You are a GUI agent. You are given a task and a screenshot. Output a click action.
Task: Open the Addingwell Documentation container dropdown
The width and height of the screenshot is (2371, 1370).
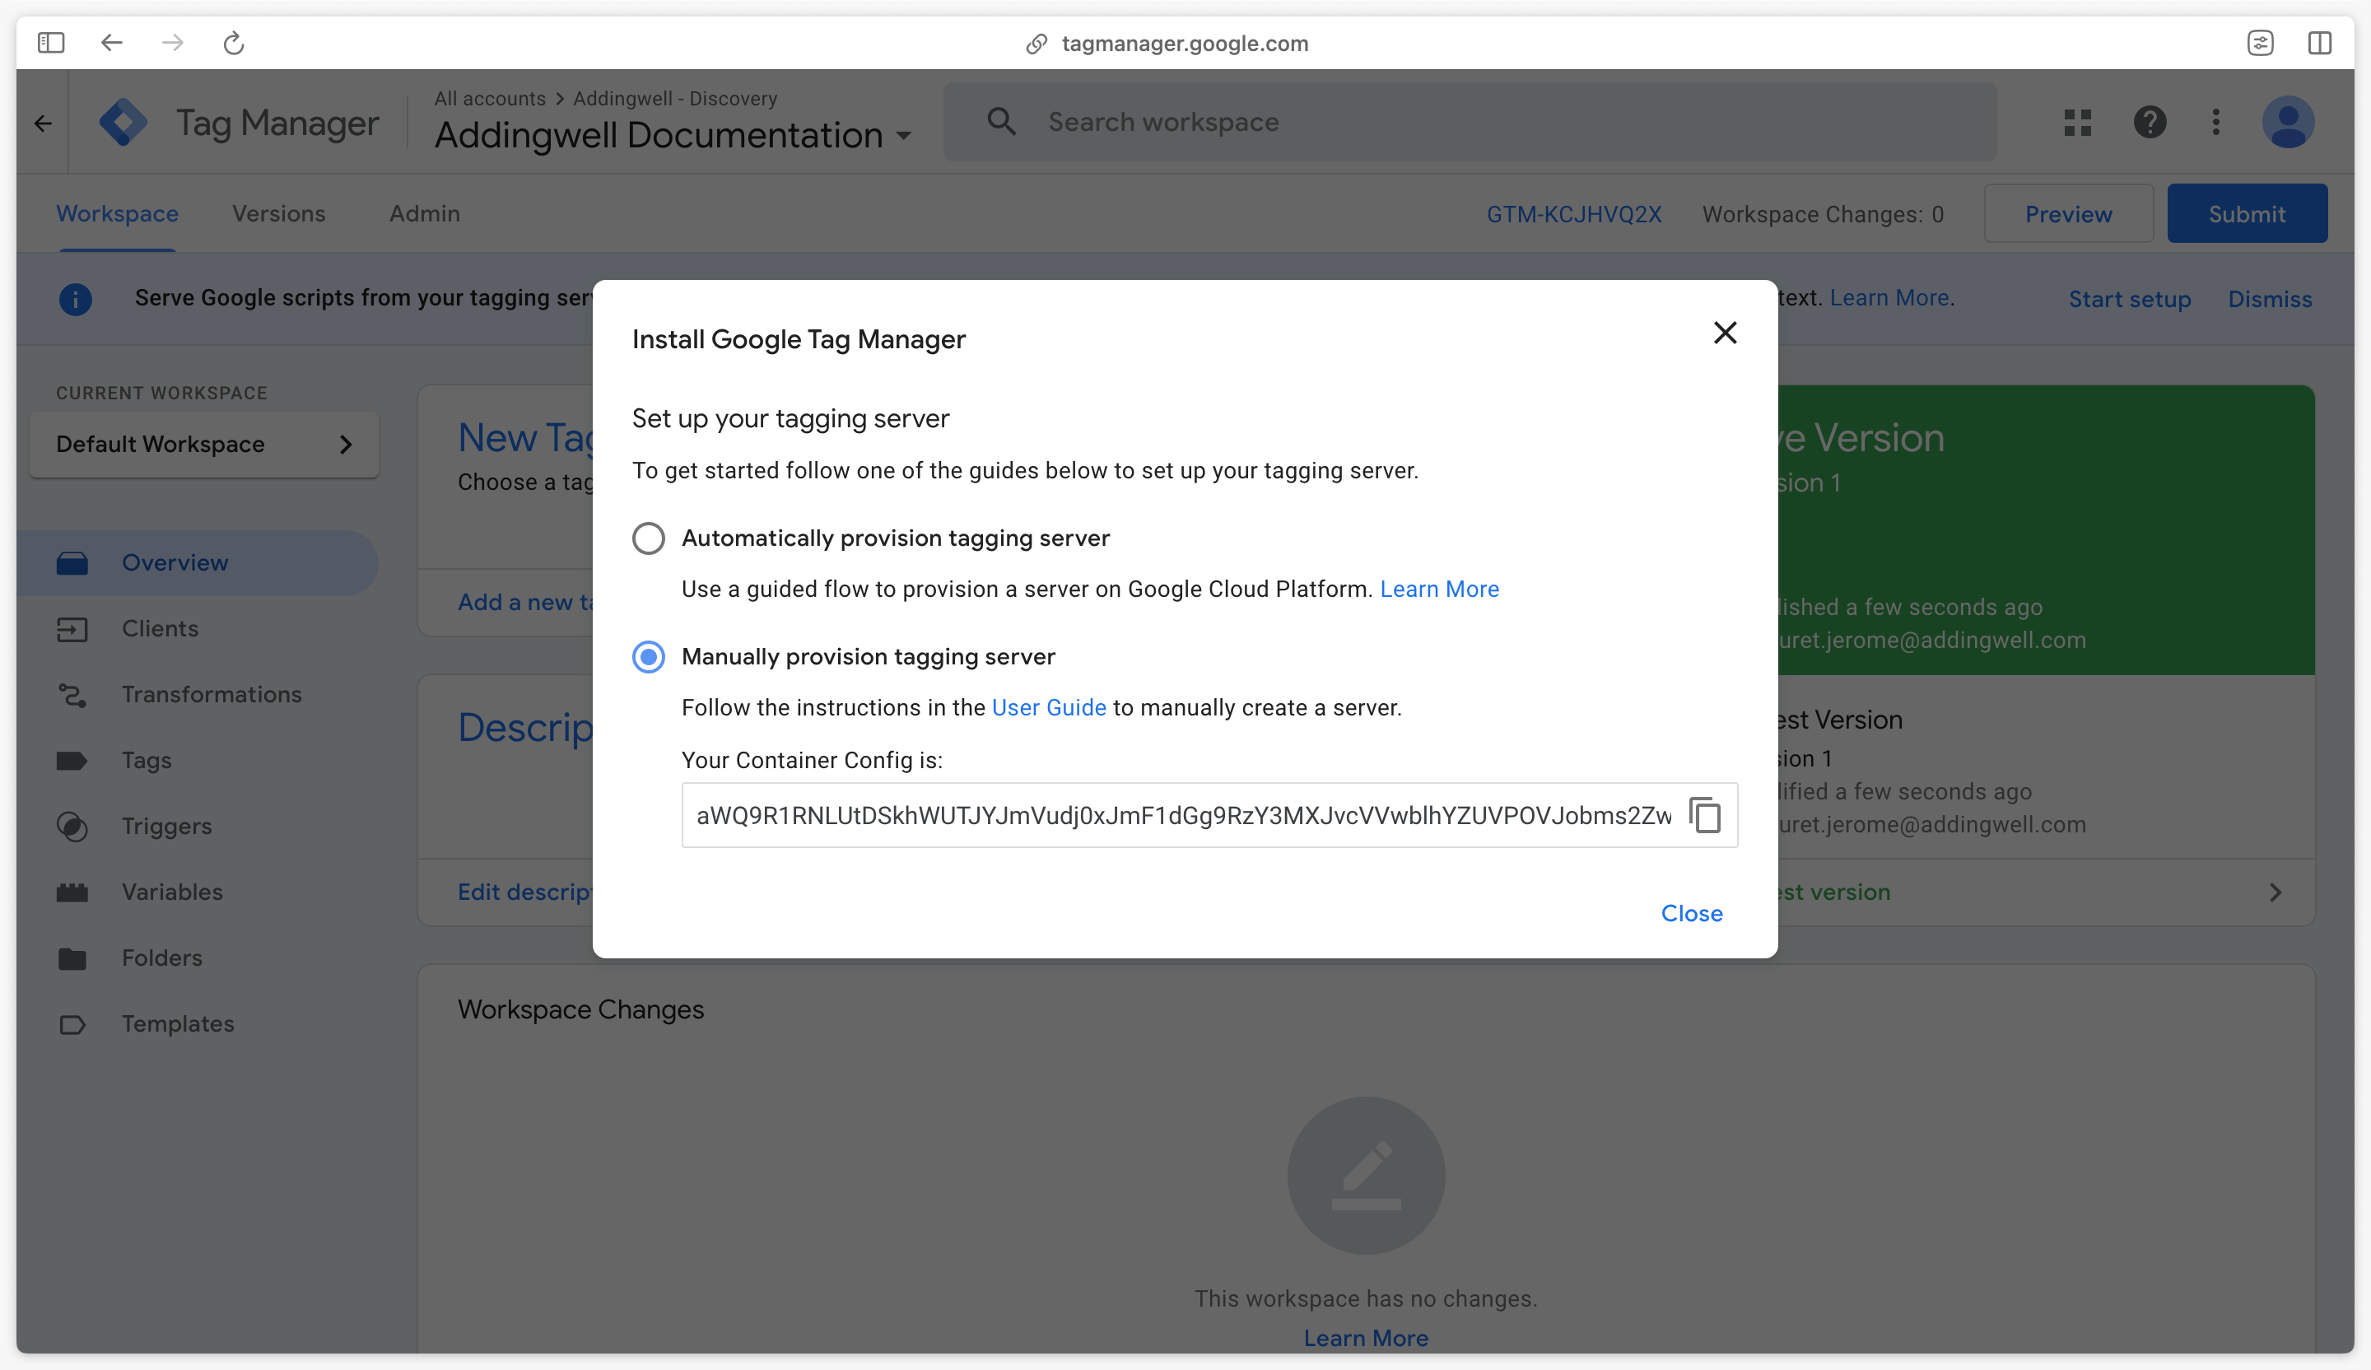click(x=673, y=136)
